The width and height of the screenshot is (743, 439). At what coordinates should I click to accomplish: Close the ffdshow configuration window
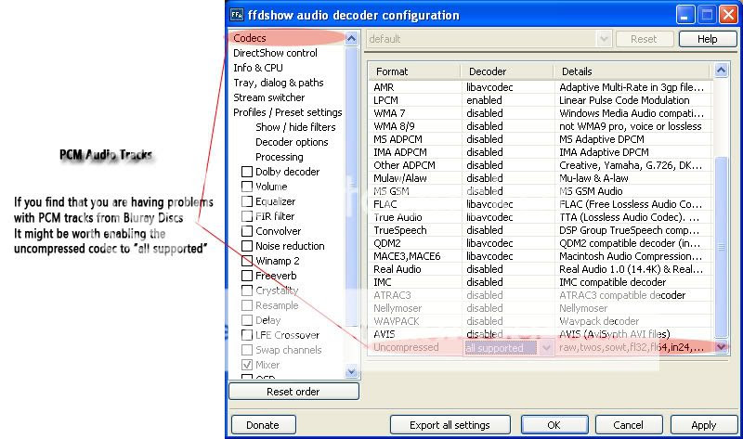pos(728,15)
